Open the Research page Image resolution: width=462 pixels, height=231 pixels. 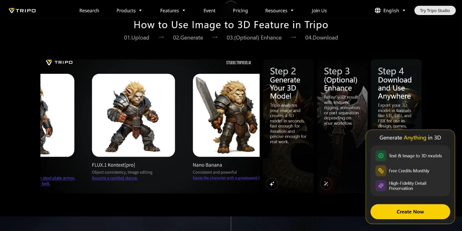pos(89,11)
